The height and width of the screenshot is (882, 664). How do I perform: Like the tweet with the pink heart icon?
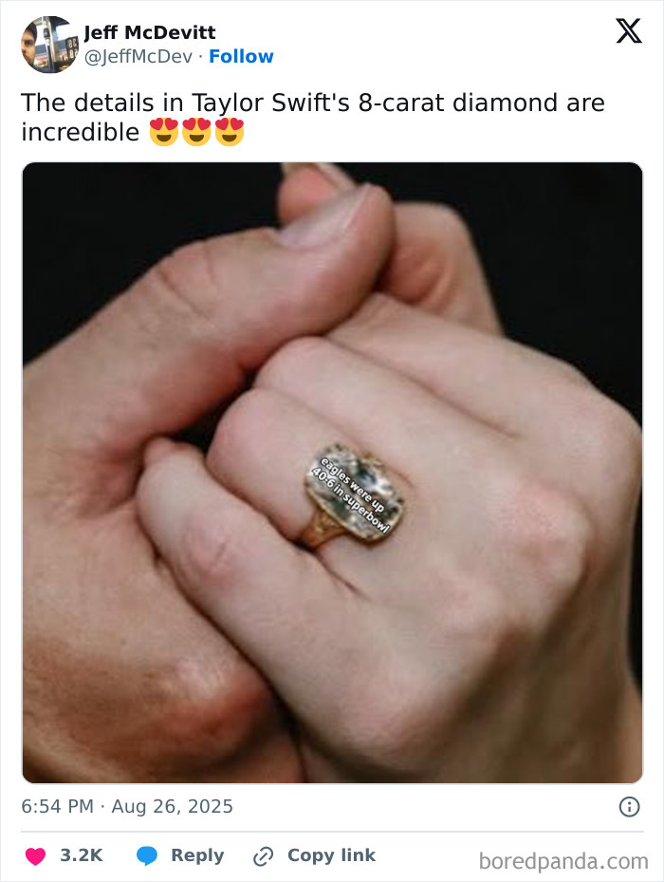[35, 855]
